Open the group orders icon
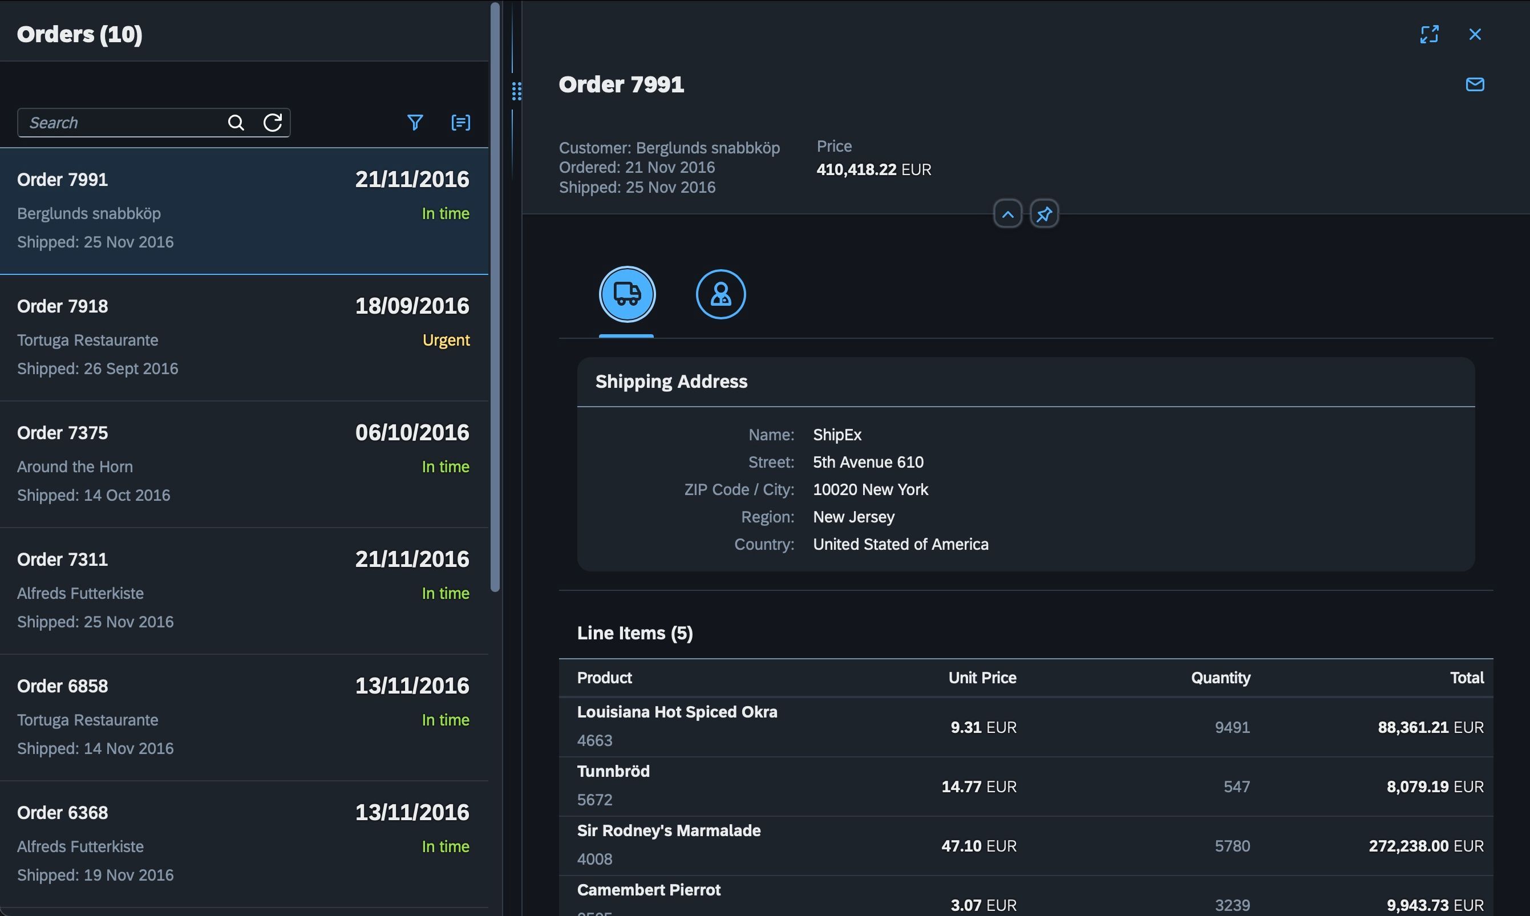 point(460,123)
